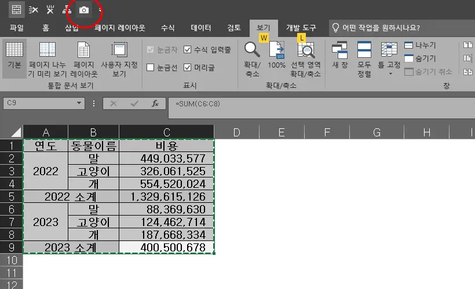Image resolution: width=475 pixels, height=289 pixels.
Task: Toggle the 눈금선 gridlines checkbox
Action: 150,68
